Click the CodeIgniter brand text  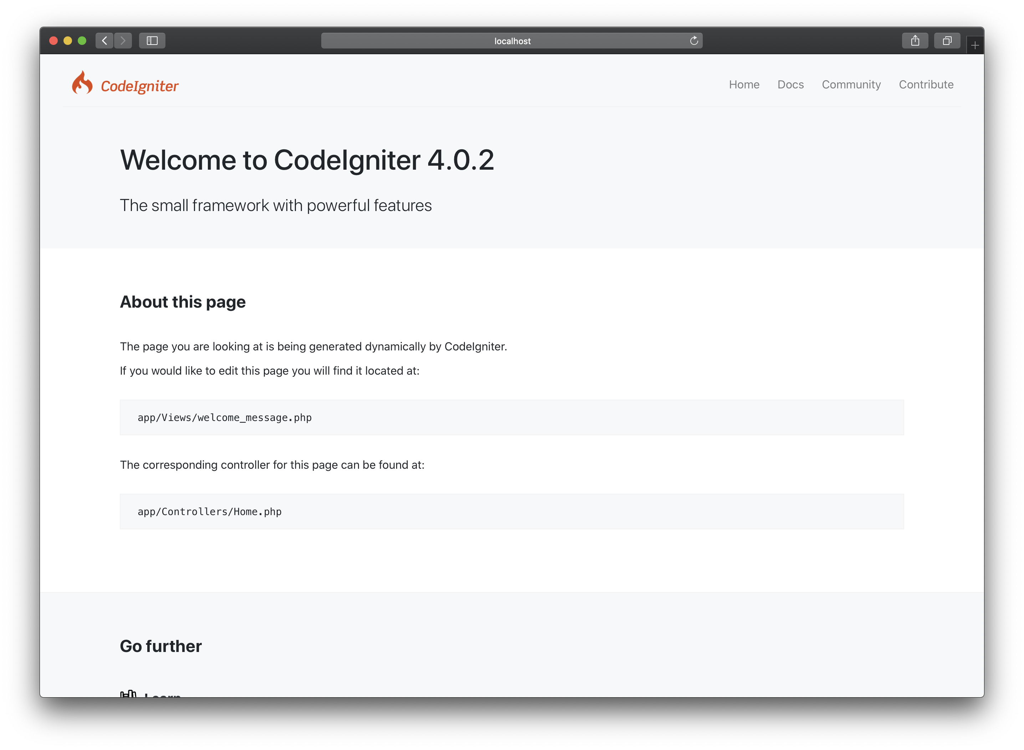coord(139,86)
